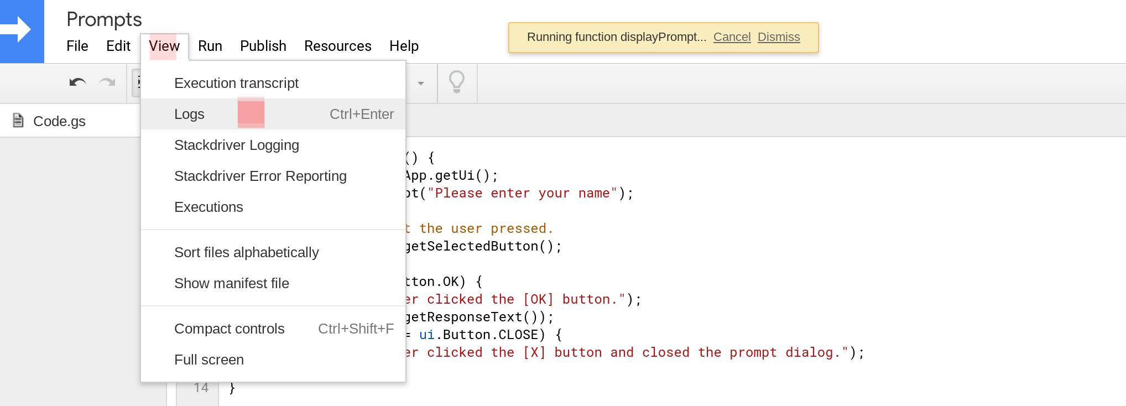Select Stackdriver Logging menu entry
Screen dimensions: 1126x406
[x=273, y=145]
